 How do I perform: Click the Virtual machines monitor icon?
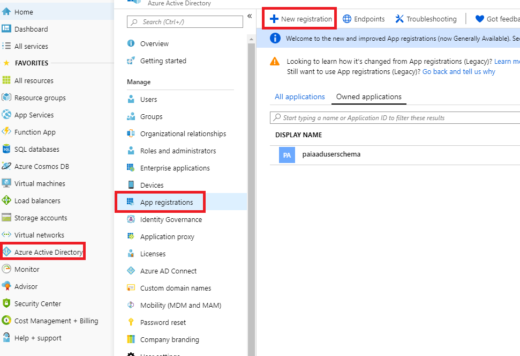coord(6,183)
